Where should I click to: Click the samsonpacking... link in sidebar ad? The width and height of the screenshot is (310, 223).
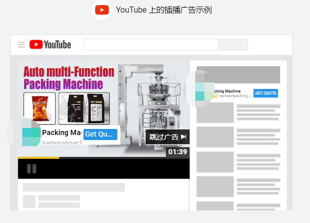235,96
